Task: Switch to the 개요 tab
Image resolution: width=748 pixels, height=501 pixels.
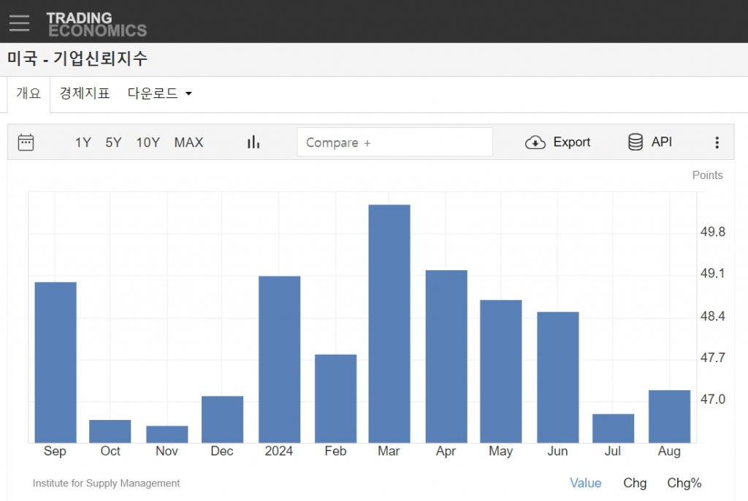Action: point(28,93)
